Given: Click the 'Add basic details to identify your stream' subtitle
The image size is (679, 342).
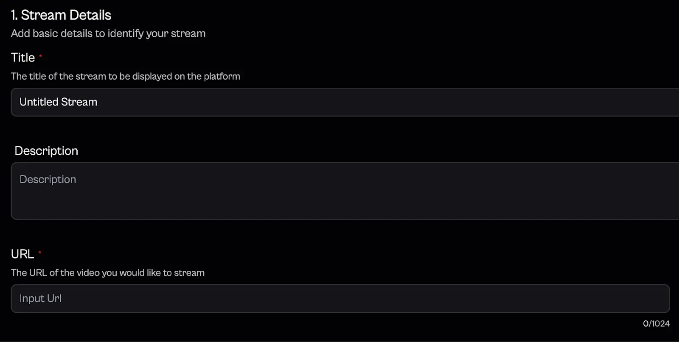Looking at the screenshot, I should pyautogui.click(x=108, y=33).
